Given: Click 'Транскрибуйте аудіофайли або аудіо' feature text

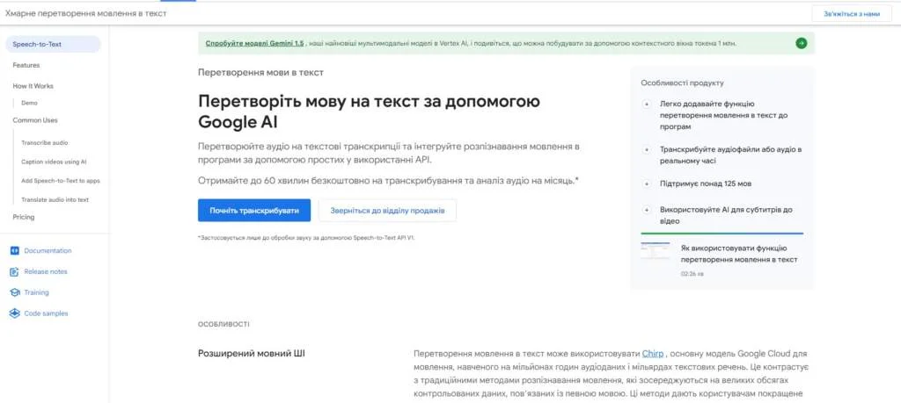Looking at the screenshot, I should point(731,155).
